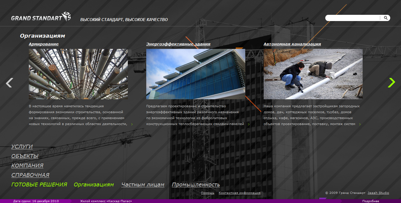Open the ОБЪЕКТЫ menu item
This screenshot has height=203, width=401.
25,156
